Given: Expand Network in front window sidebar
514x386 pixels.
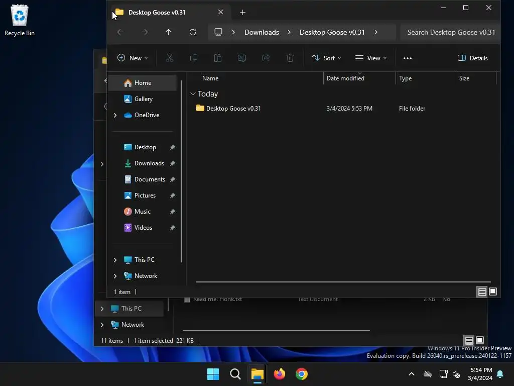Looking at the screenshot, I should pyautogui.click(x=115, y=276).
